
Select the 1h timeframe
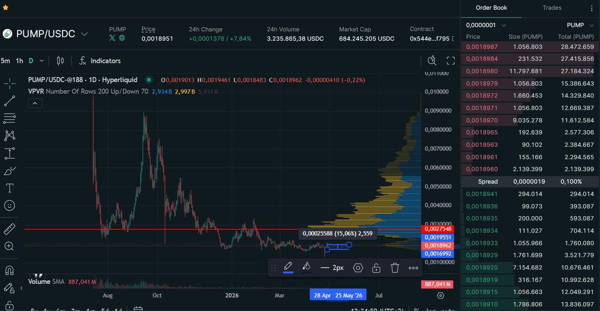(19, 61)
